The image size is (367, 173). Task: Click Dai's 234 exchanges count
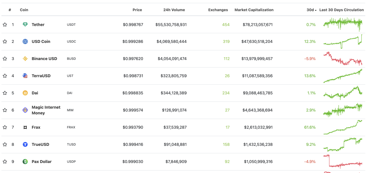(x=226, y=93)
